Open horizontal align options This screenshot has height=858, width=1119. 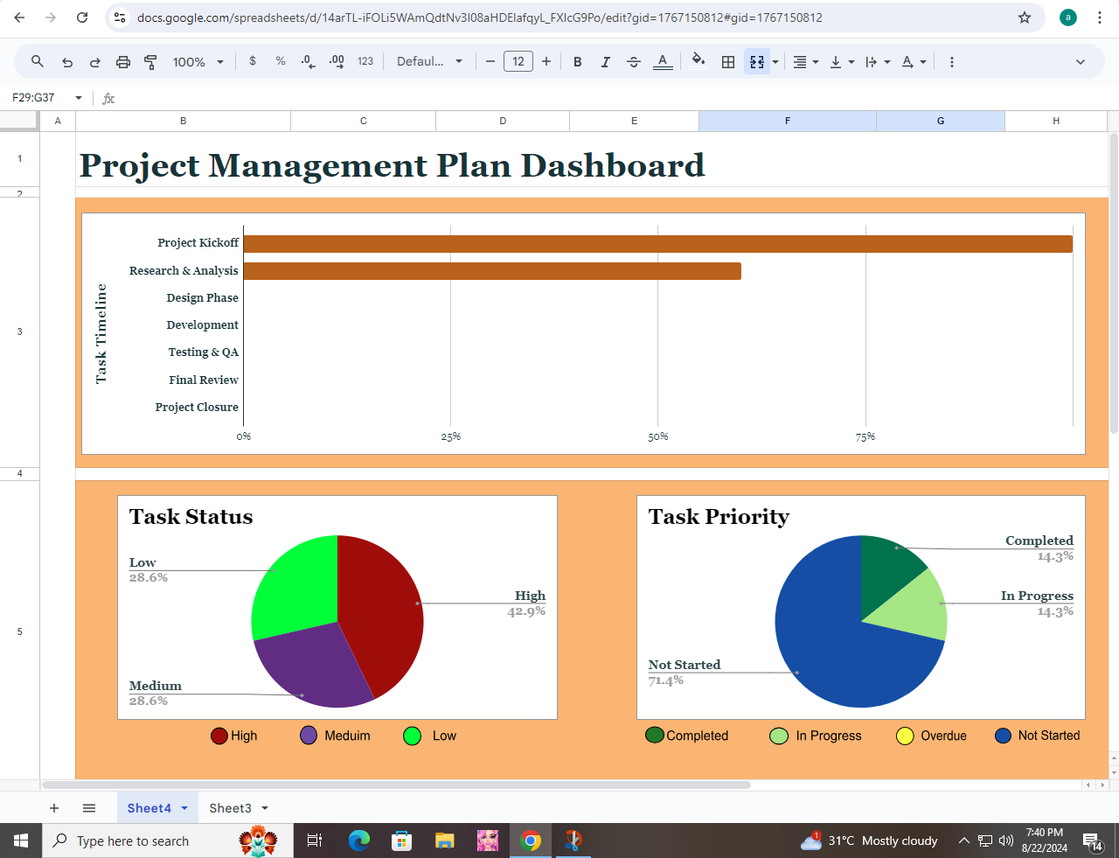pyautogui.click(x=805, y=62)
